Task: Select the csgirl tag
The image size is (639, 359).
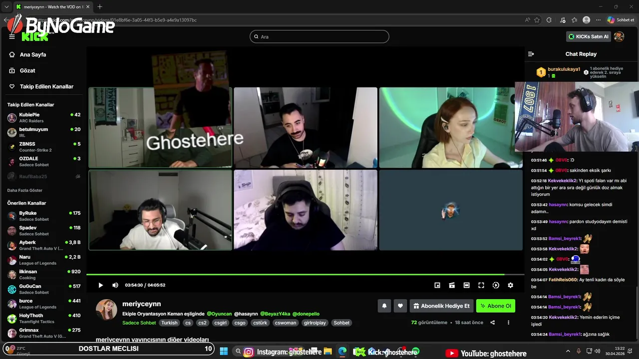Action: point(220,323)
